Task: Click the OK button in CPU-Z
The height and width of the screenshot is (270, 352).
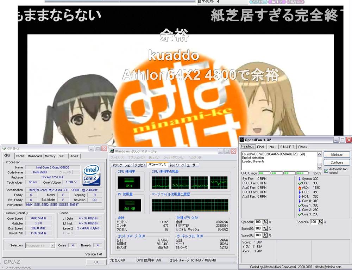Action: coord(96,262)
